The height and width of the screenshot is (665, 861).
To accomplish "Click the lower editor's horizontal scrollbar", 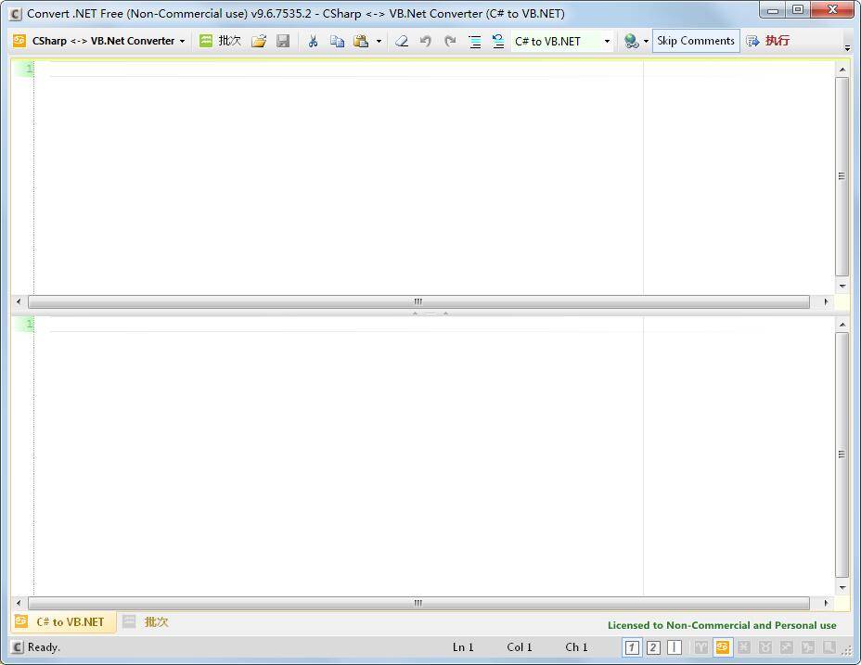I will pos(418,603).
